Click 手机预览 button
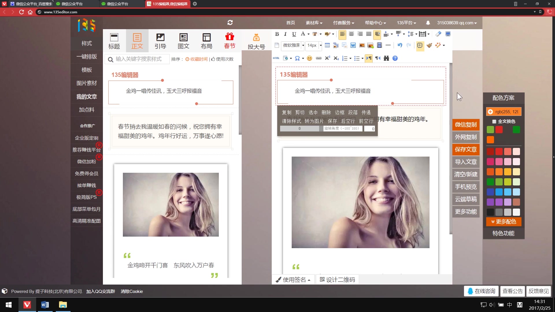Viewport: 555px width, 312px height. point(466,187)
